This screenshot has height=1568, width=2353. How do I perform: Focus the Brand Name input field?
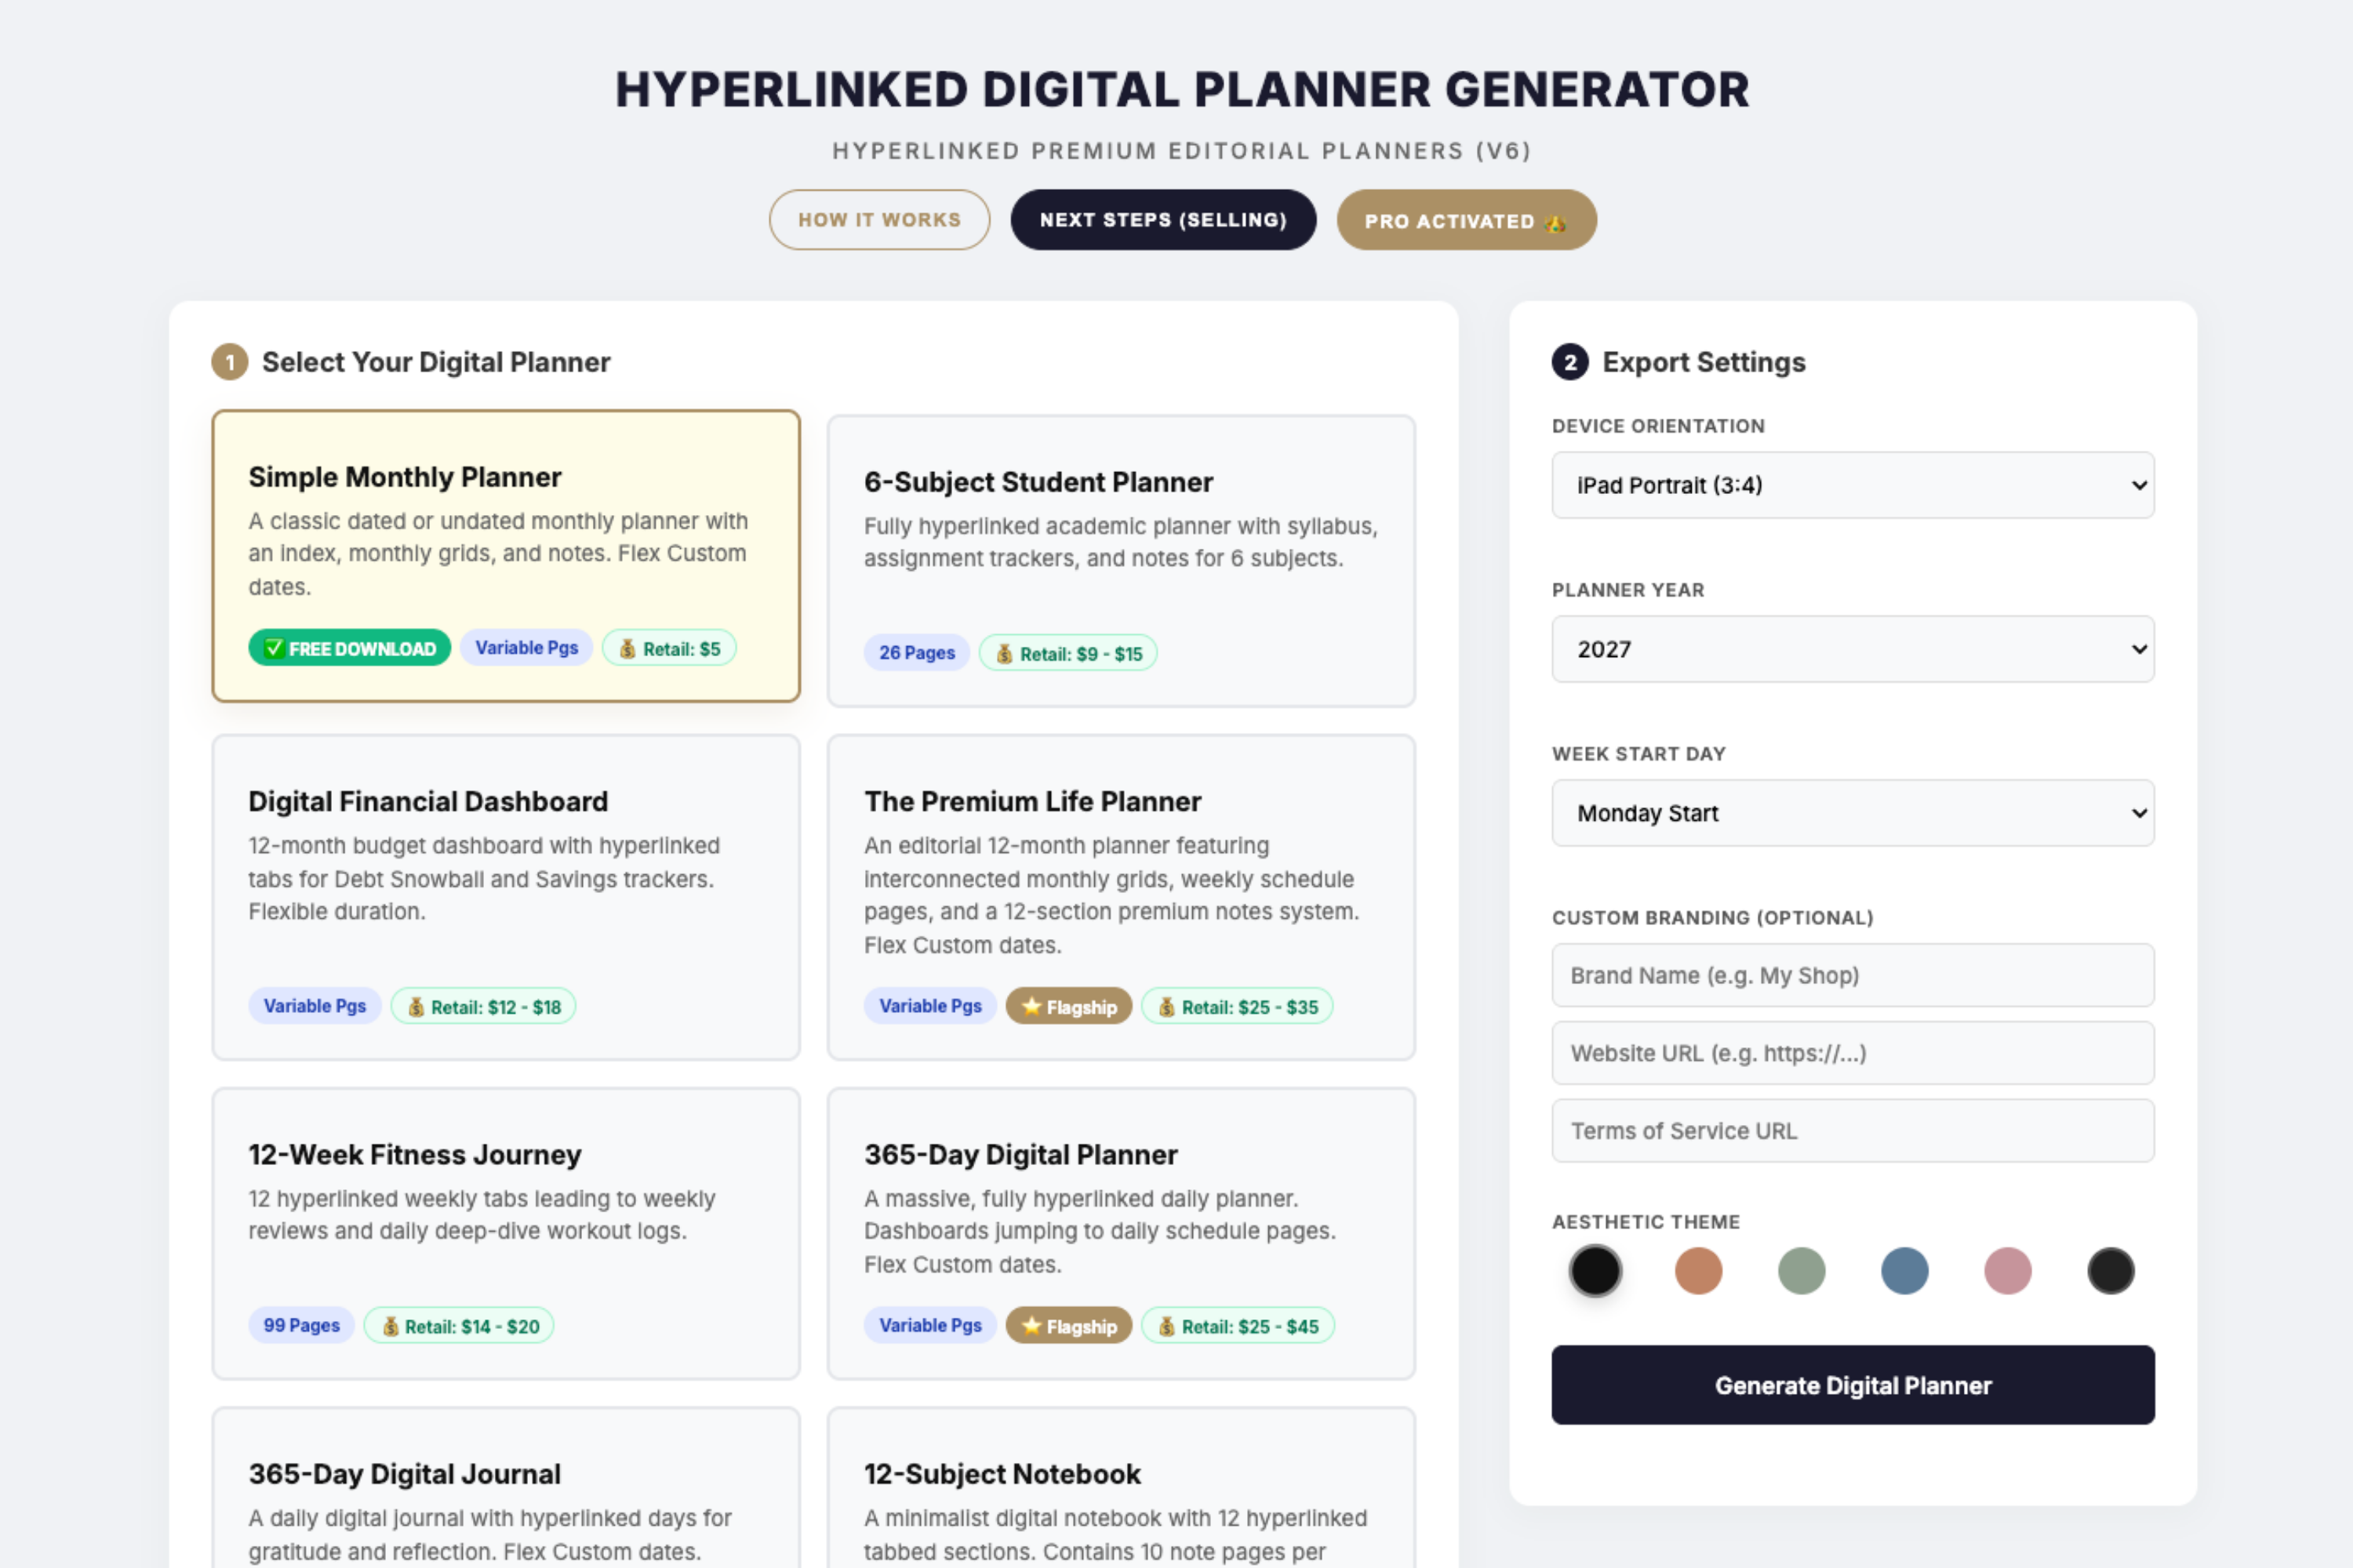tap(1853, 975)
